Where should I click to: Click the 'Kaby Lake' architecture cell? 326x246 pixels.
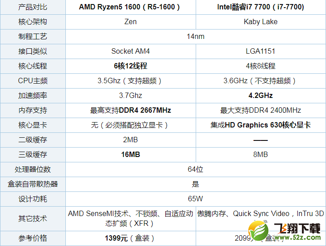pos(261,22)
